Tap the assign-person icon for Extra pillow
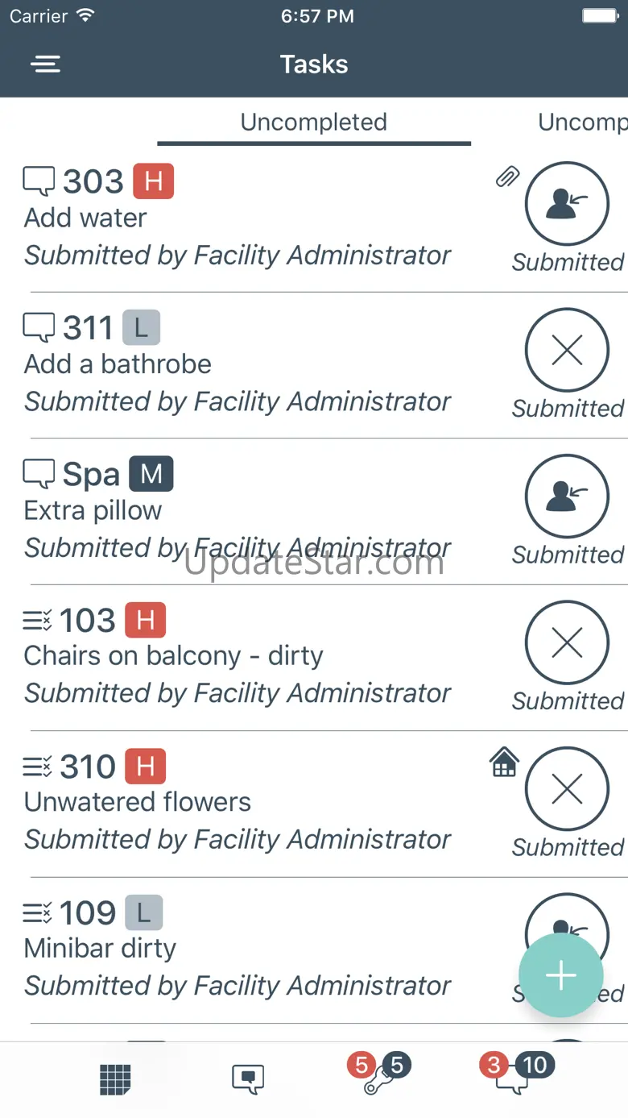 coord(567,497)
